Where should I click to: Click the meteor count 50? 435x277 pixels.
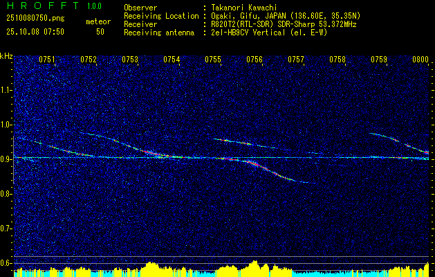pyautogui.click(x=100, y=32)
